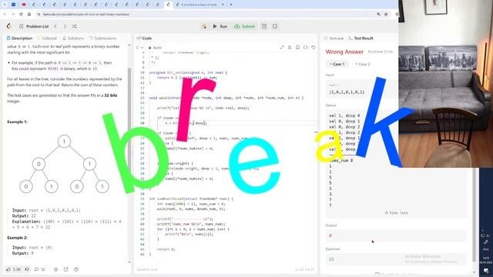
Task: Bookmark this page with the browser star
Action: coord(386,14)
